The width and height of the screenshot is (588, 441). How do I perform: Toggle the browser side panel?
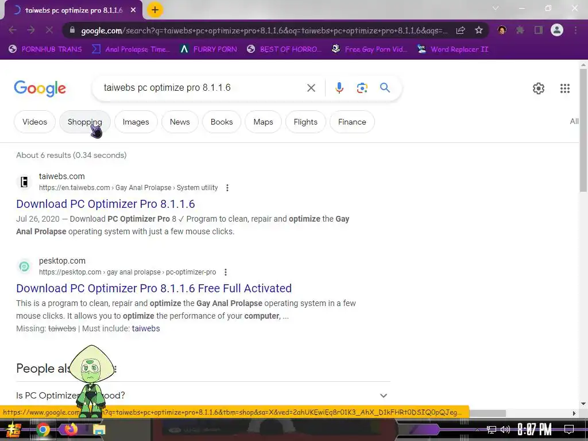click(x=539, y=30)
